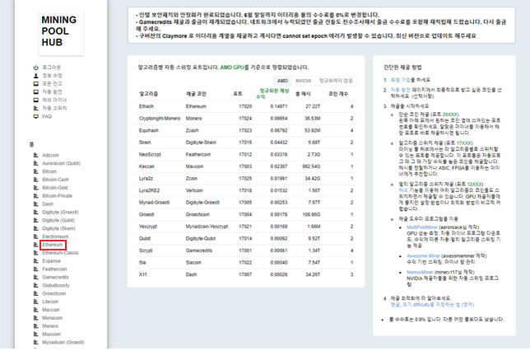Switch to the NVIDIA tab
Viewport: 530px width, 351px height.
tap(303, 81)
